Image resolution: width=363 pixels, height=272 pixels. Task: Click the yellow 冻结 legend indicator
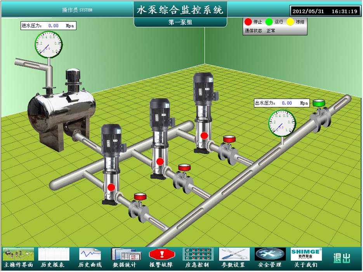coord(290,22)
